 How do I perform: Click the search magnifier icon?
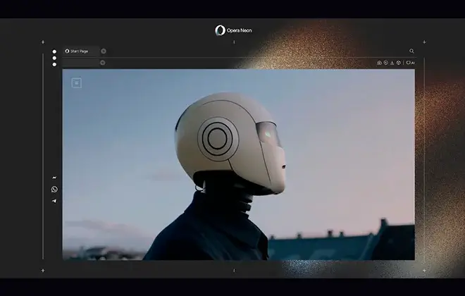coord(412,51)
